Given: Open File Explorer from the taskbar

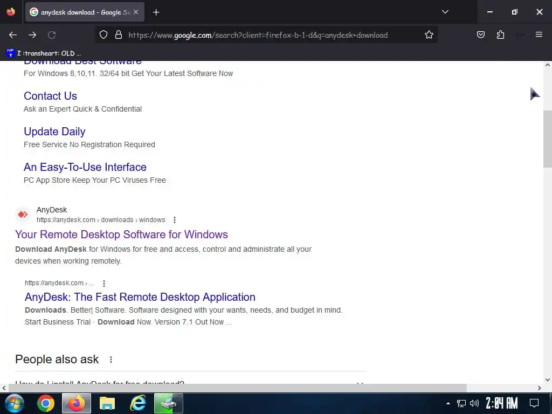Looking at the screenshot, I should [x=107, y=403].
